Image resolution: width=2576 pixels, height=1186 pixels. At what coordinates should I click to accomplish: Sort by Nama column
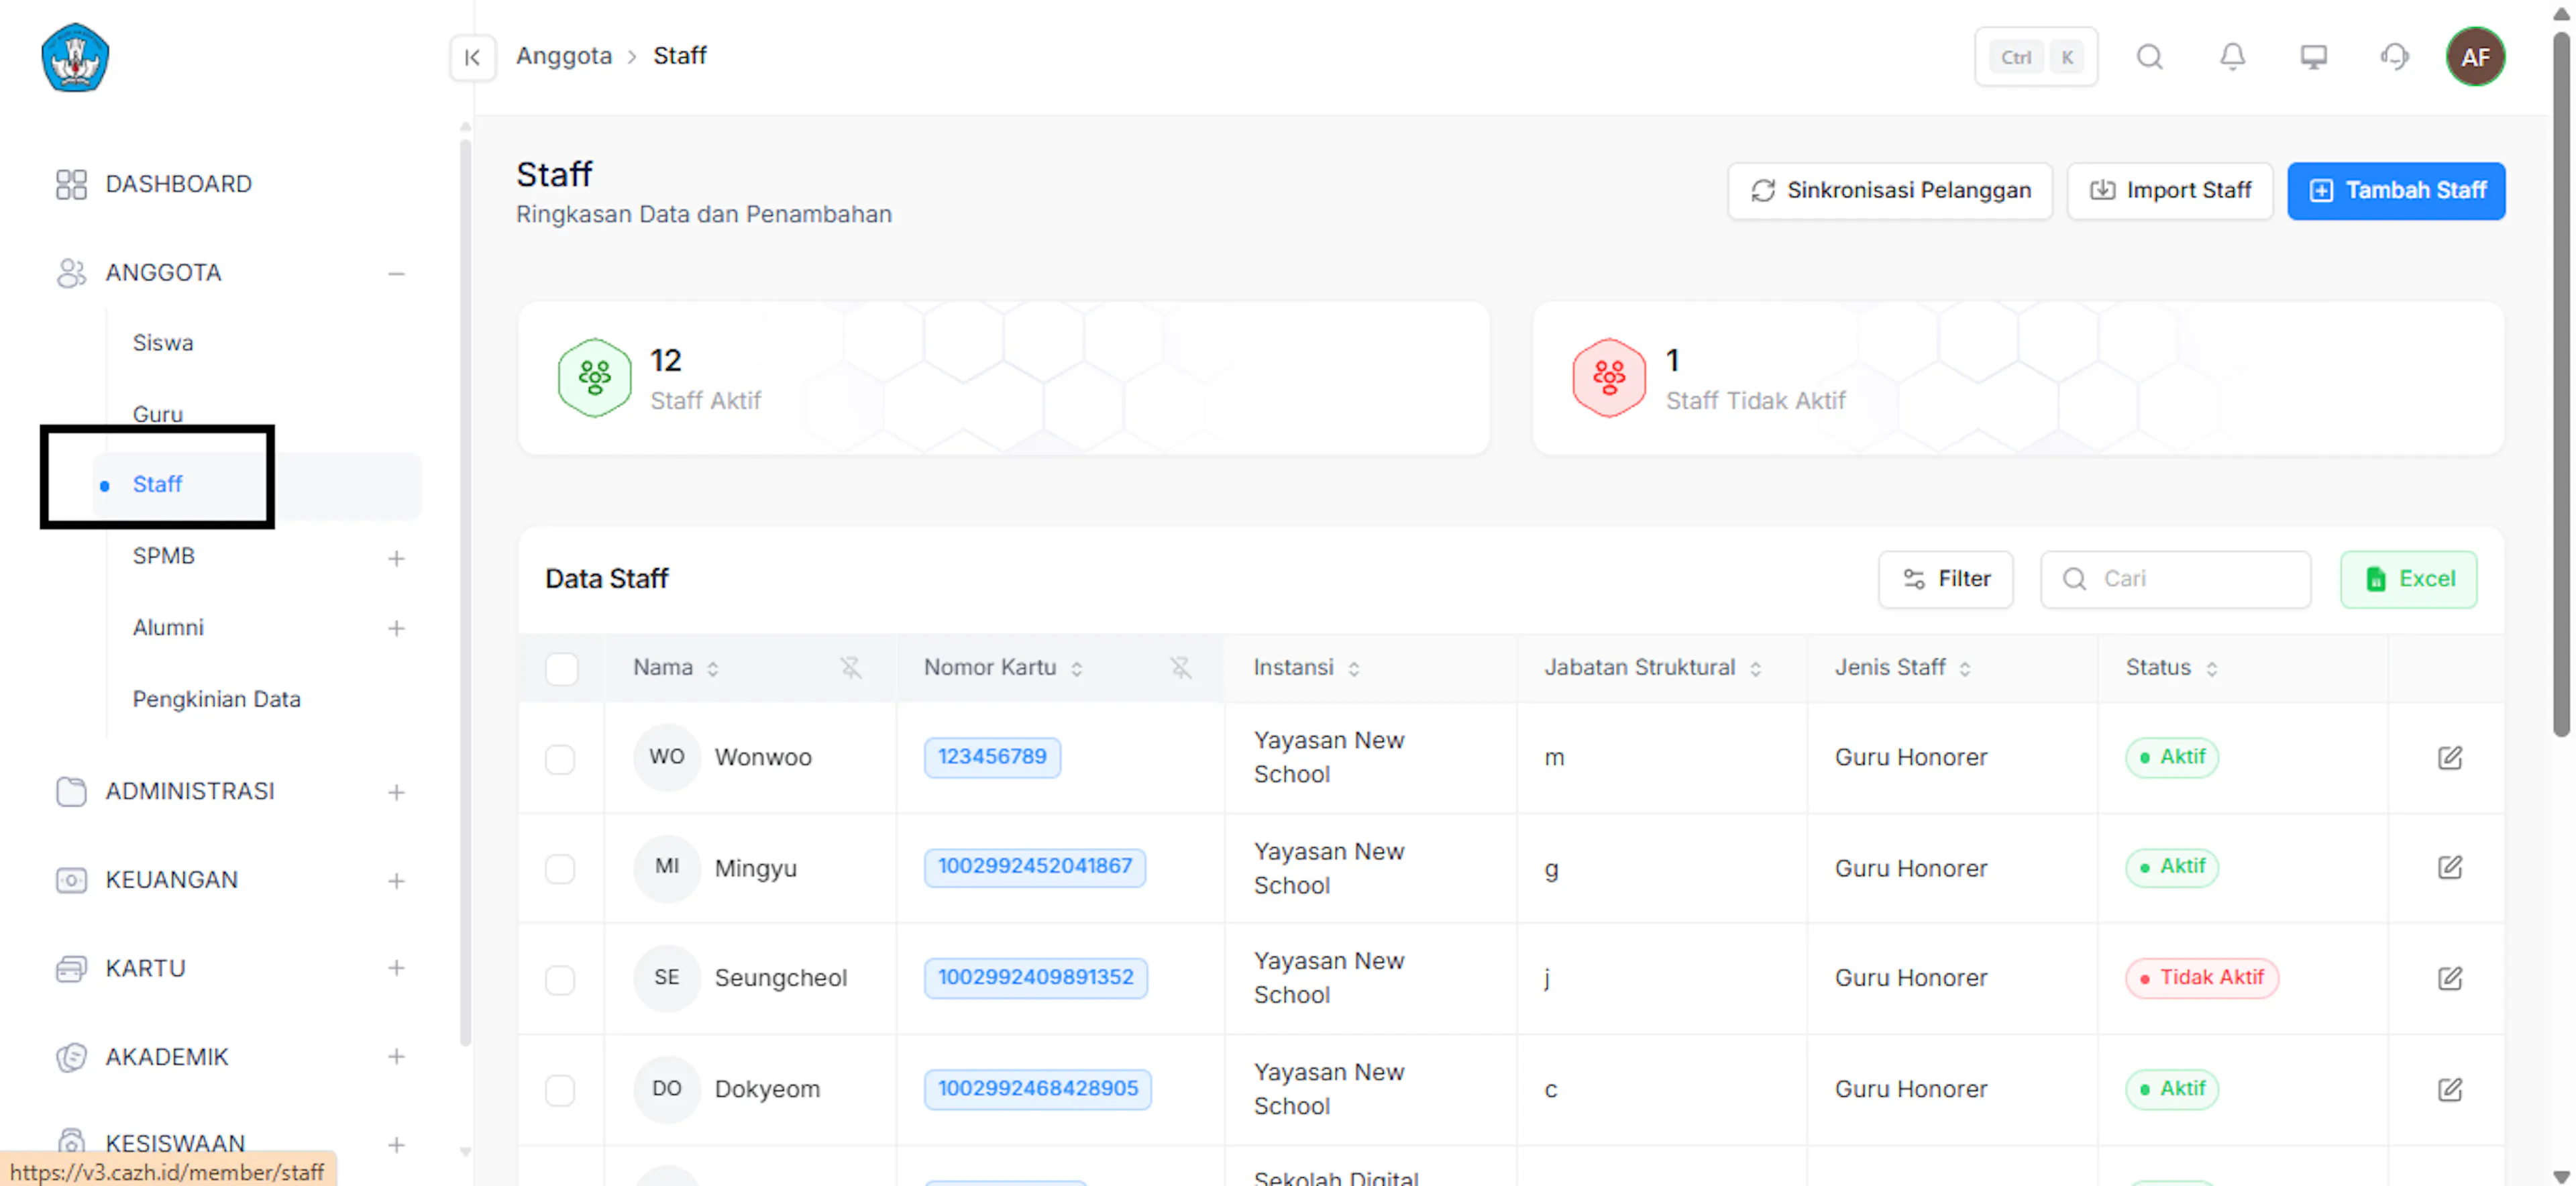(x=712, y=669)
